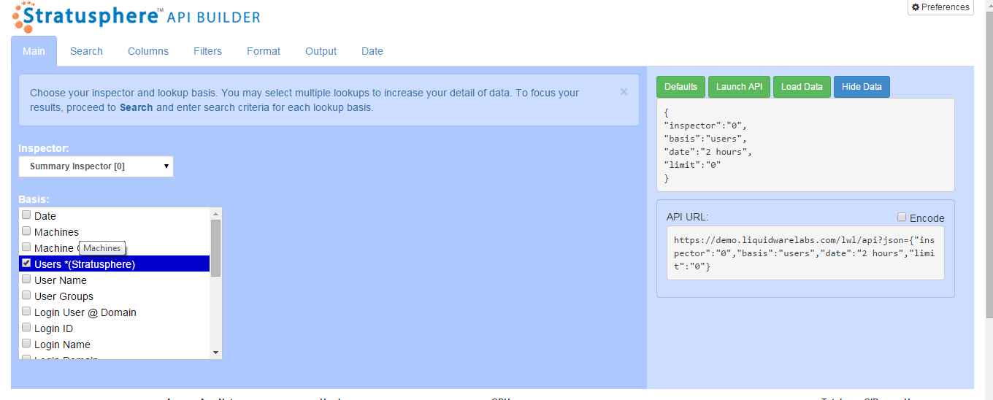Click the Basis list scroll-down arrow
993x400 pixels.
coord(215,353)
